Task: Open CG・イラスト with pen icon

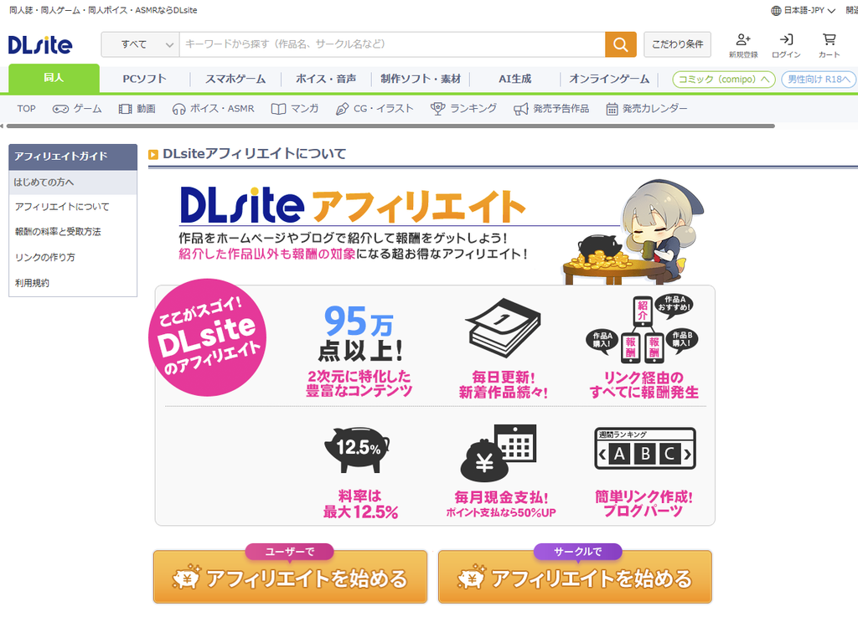Action: [x=375, y=109]
